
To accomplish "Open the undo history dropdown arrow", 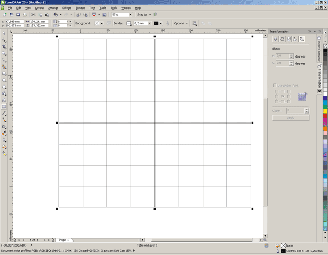I will pyautogui.click(x=61, y=15).
